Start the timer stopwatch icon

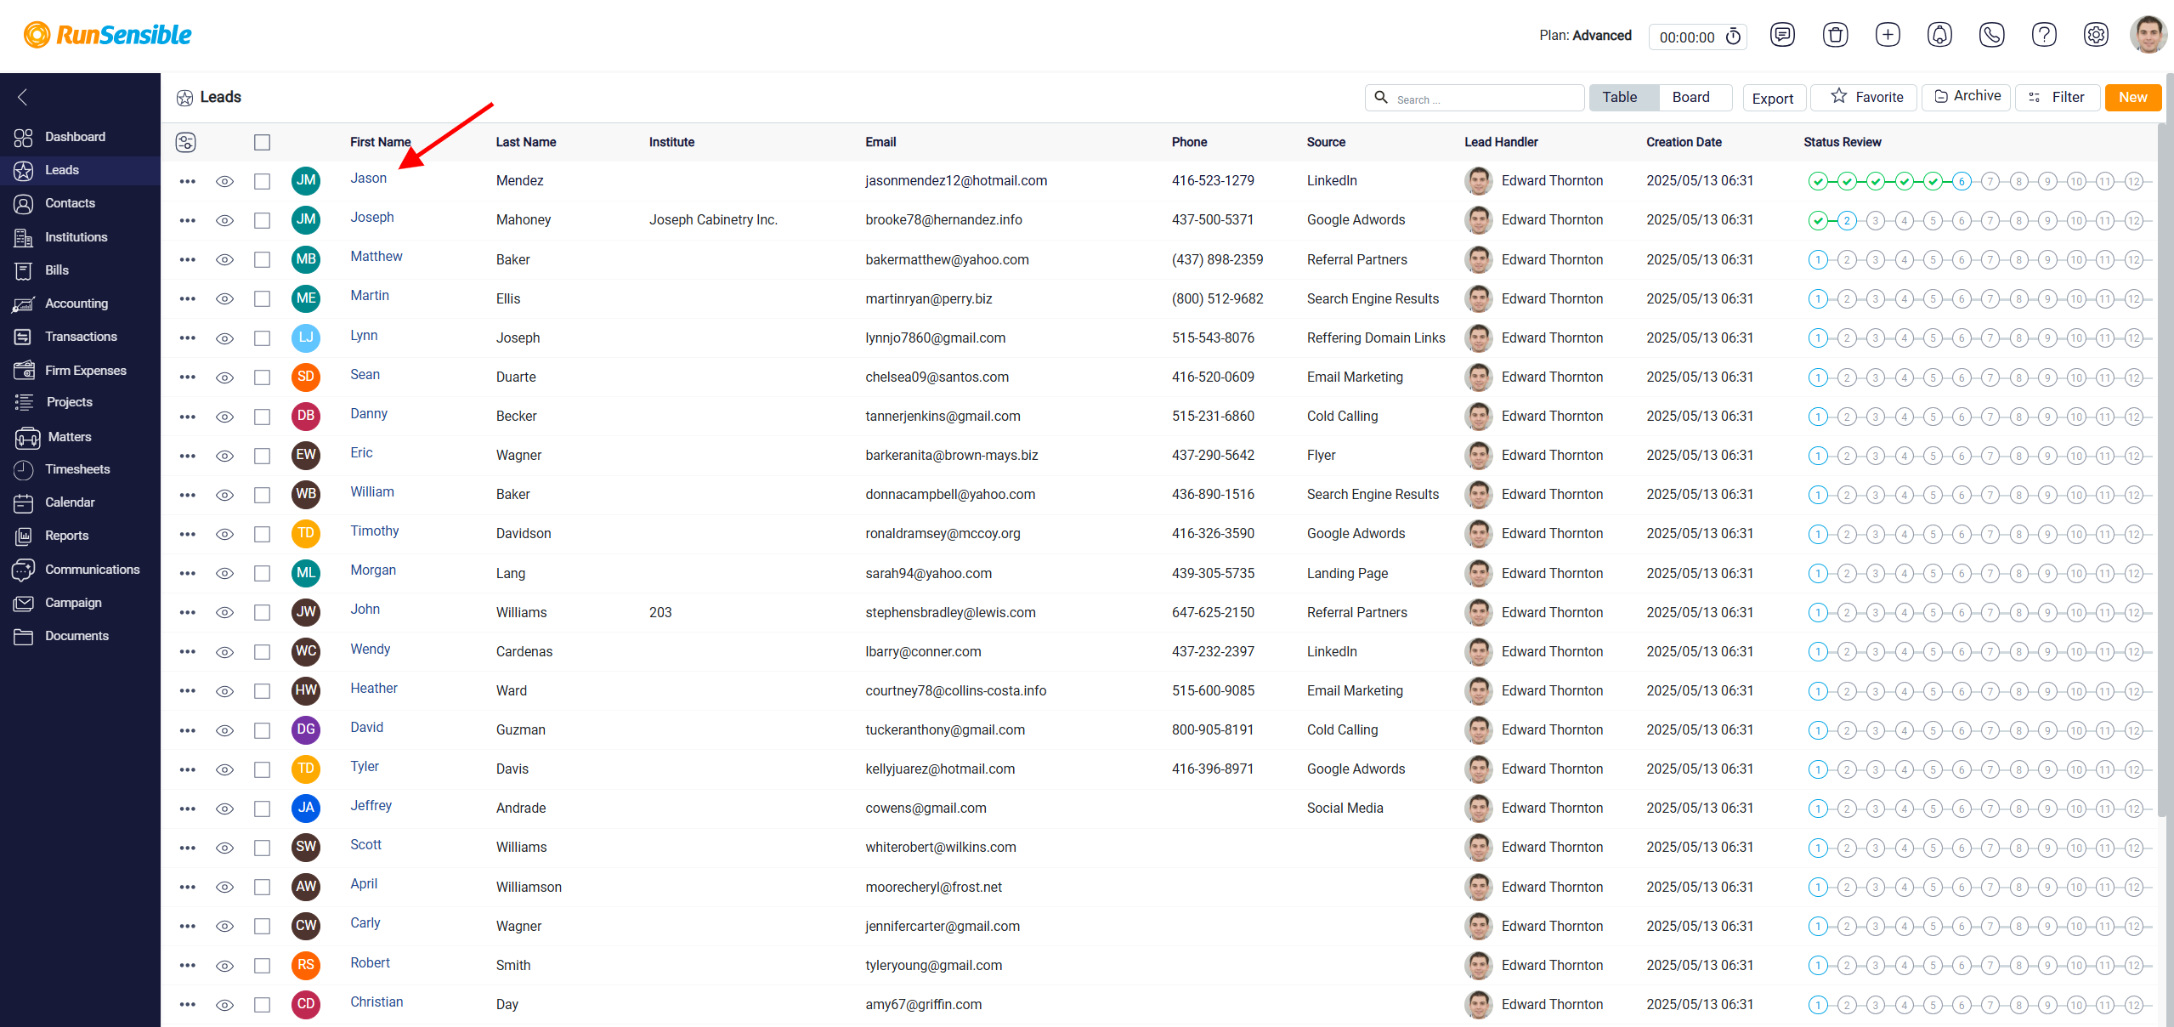[1734, 37]
